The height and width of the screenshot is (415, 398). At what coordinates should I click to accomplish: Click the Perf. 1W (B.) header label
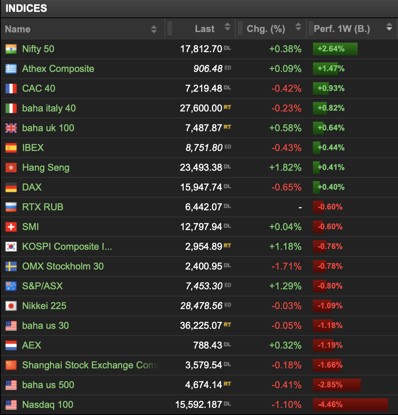coord(342,28)
